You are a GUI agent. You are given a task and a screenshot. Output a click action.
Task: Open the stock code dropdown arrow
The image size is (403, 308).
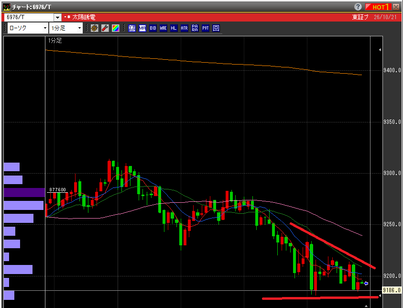(x=57, y=18)
